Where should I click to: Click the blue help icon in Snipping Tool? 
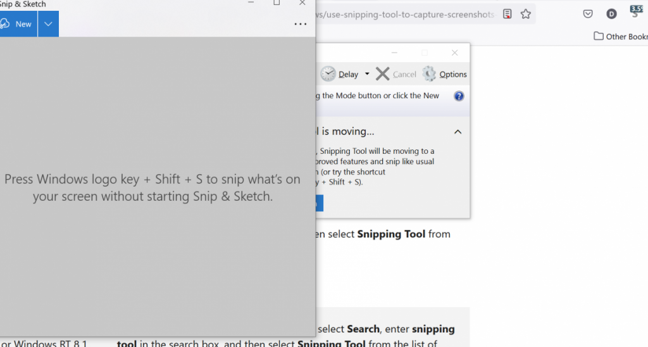(x=459, y=96)
